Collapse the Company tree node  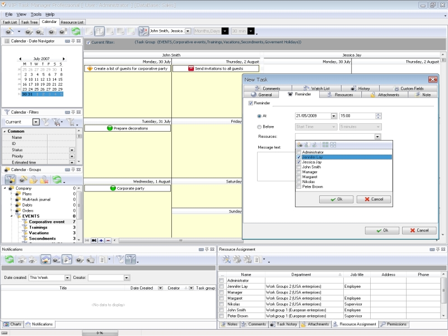[x=5, y=188]
